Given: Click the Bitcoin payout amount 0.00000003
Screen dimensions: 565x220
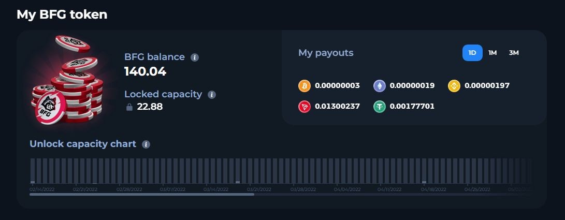Looking at the screenshot, I should (x=337, y=86).
